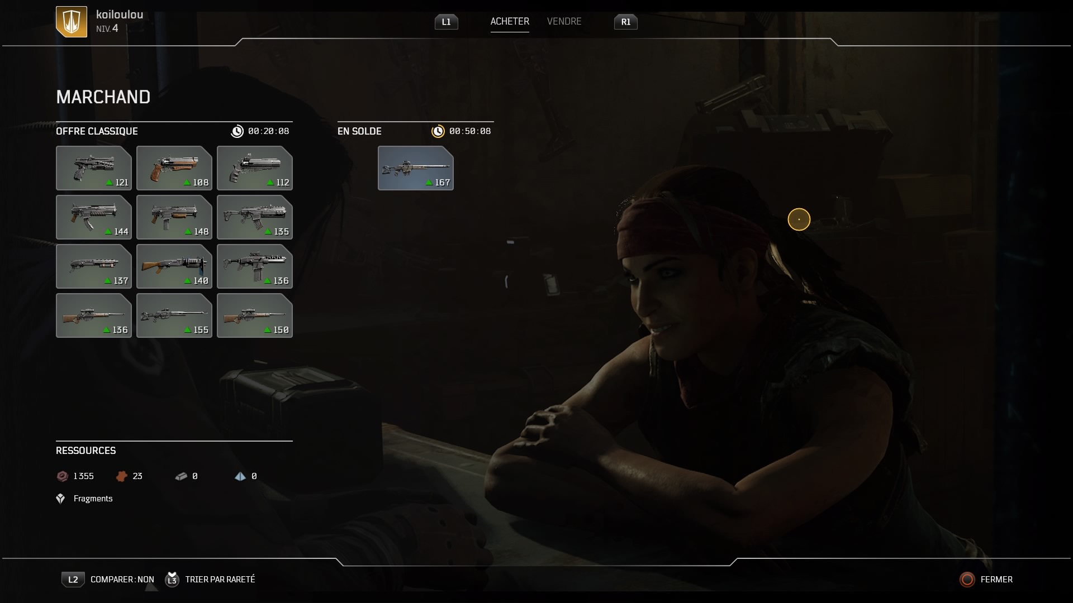The image size is (1073, 603).
Task: Click the OFFRE CLASSIQUE heading
Action: pyautogui.click(x=97, y=131)
